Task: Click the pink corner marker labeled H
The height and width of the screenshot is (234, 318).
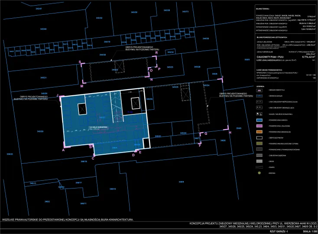Action: [x=227, y=128]
